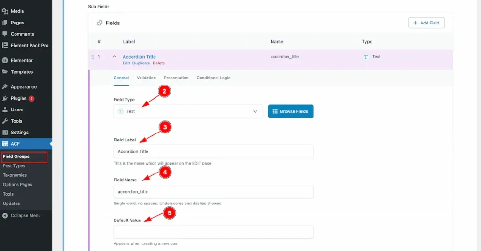Click the Default Value input field
Screen dimensions: 481x251
pyautogui.click(x=213, y=232)
